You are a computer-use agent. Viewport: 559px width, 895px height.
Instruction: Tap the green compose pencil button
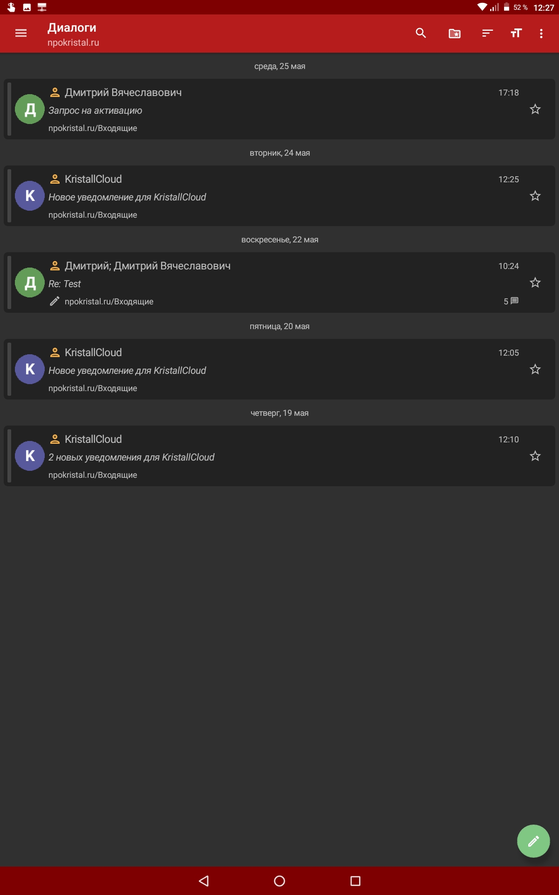pos(533,841)
